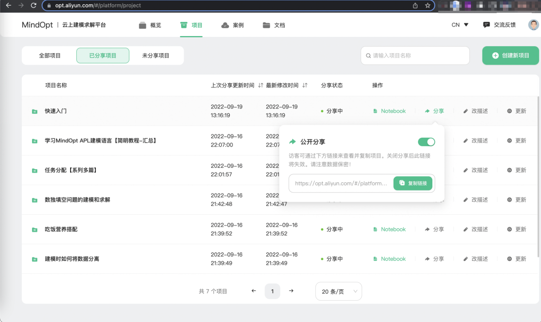Open project 建模时如何将数据分离
541x322 pixels.
(72, 259)
